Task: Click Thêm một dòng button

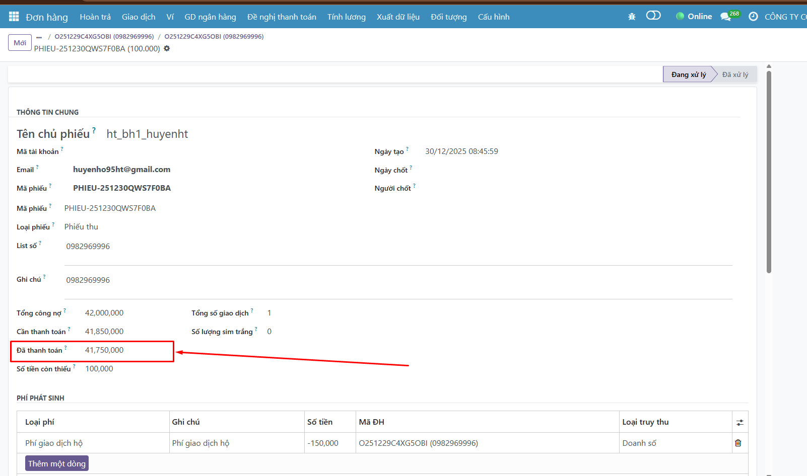Action: click(57, 463)
